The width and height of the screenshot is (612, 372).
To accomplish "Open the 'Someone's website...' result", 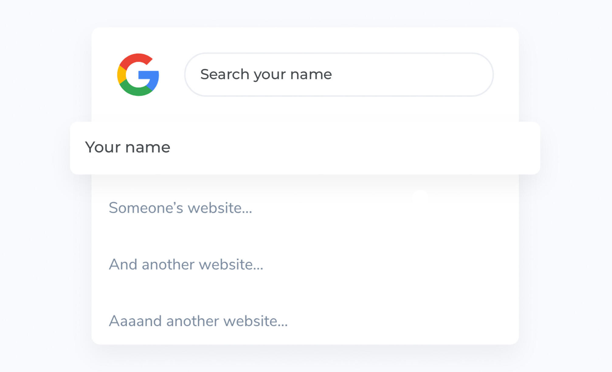I will click(x=180, y=208).
